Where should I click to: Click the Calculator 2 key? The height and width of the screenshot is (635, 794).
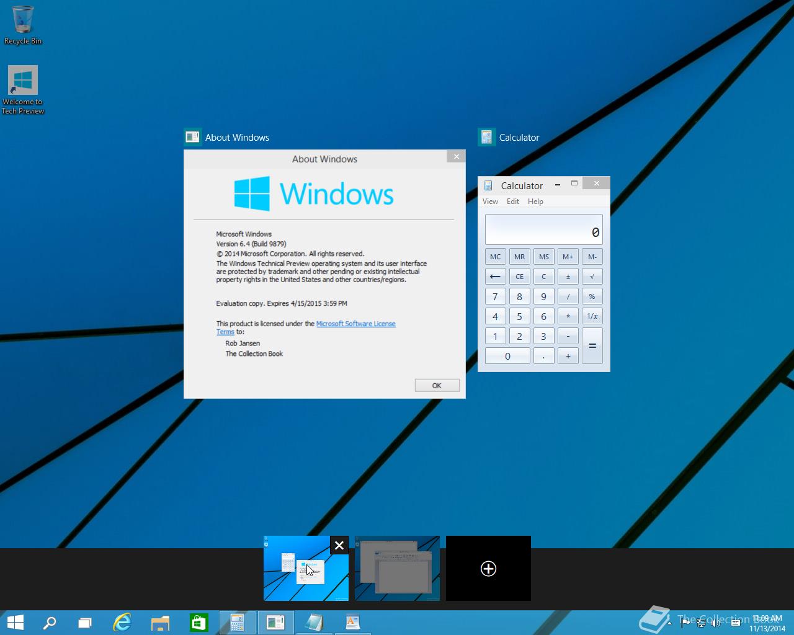point(520,336)
